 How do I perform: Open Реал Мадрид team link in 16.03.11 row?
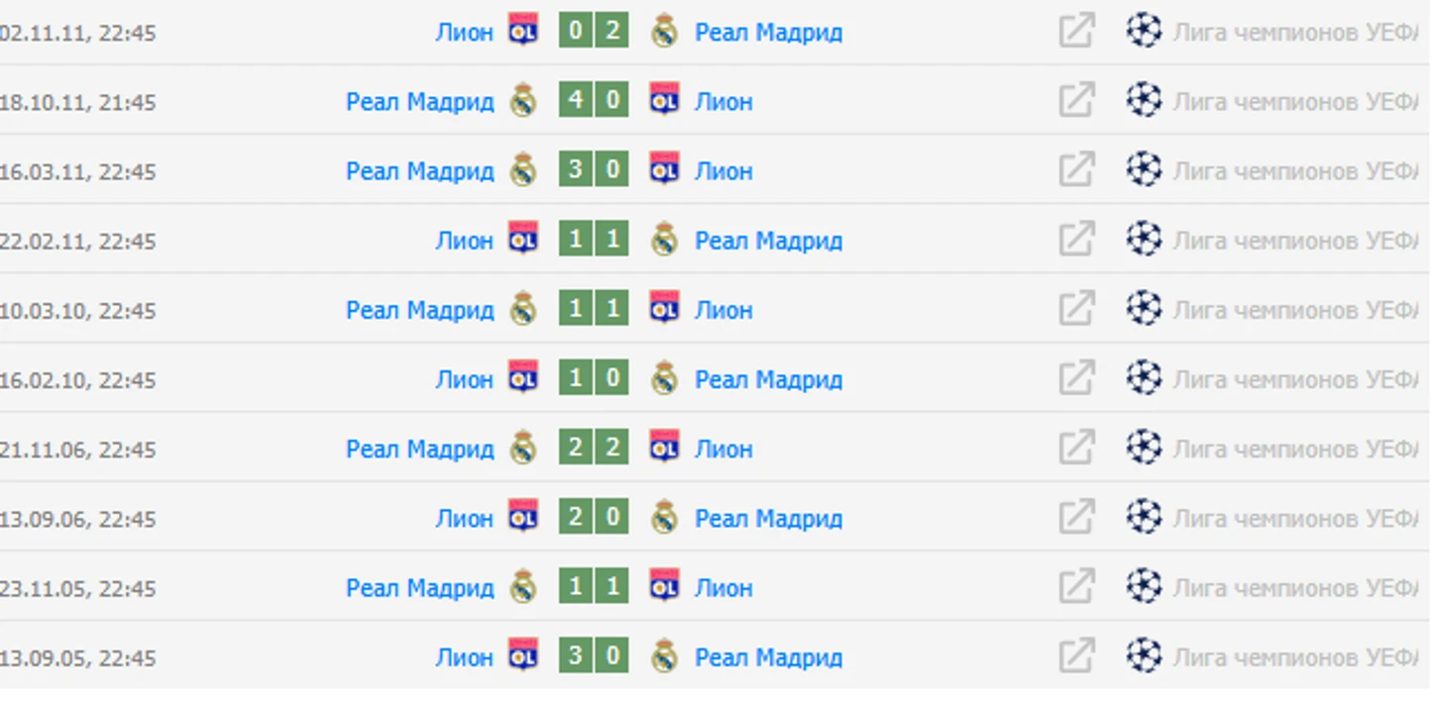coord(420,171)
